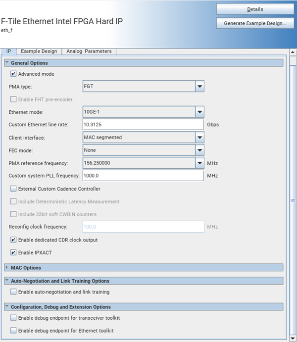Open the Analog Parameters tab
Viewport: 297px width, 342px height.
click(x=89, y=51)
